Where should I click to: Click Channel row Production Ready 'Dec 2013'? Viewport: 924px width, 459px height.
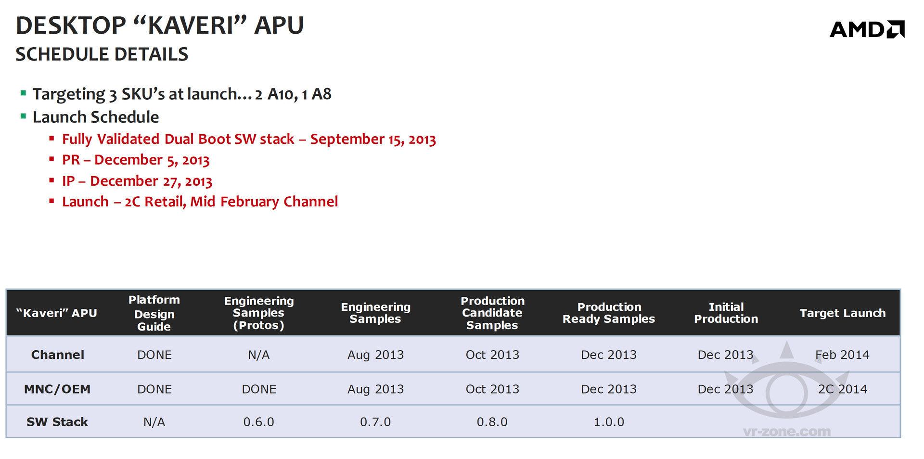click(609, 355)
